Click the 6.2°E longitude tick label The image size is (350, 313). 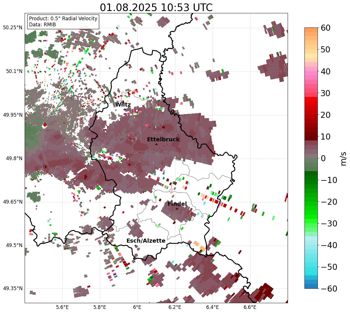coord(175,307)
